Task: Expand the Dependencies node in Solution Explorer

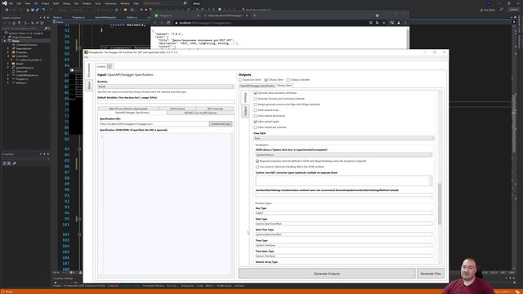Action: coord(8,48)
